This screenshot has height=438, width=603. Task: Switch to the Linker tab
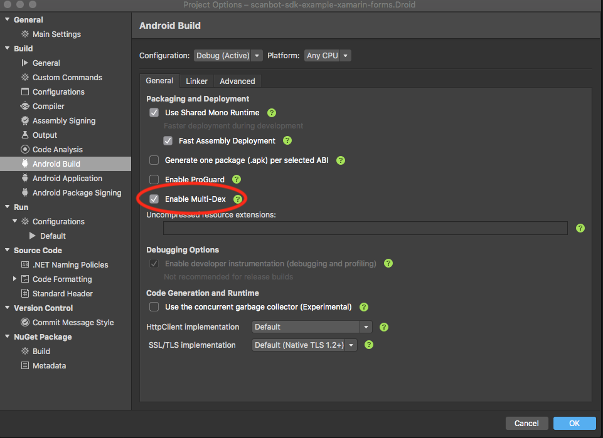196,81
